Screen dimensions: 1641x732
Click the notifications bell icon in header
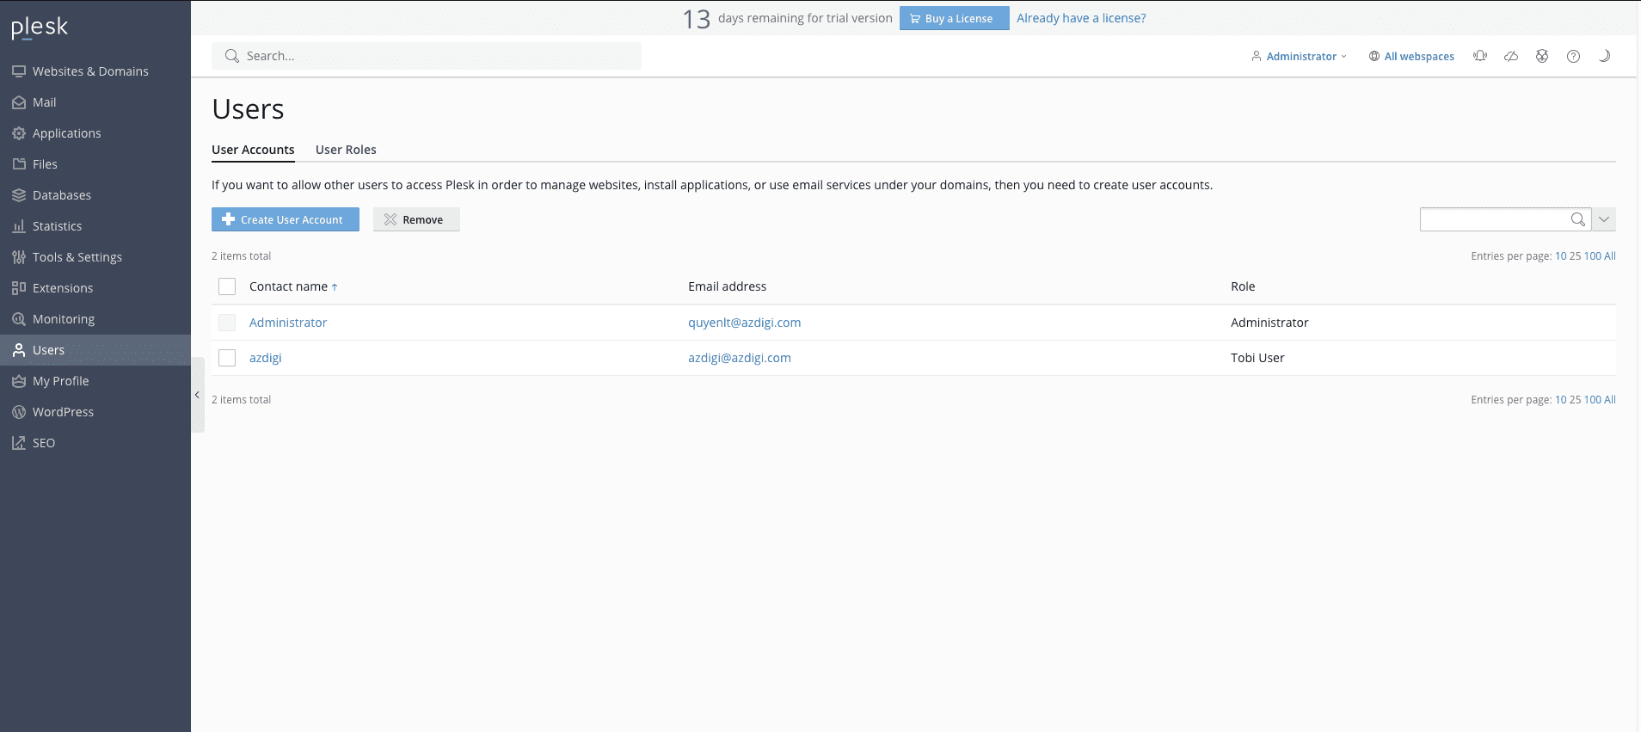pos(1479,56)
